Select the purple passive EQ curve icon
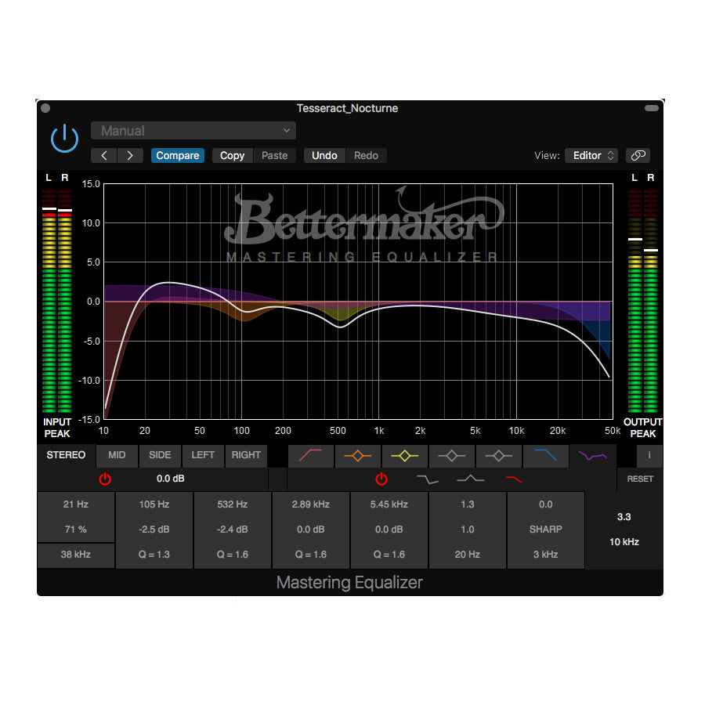The image size is (705, 705). [593, 456]
